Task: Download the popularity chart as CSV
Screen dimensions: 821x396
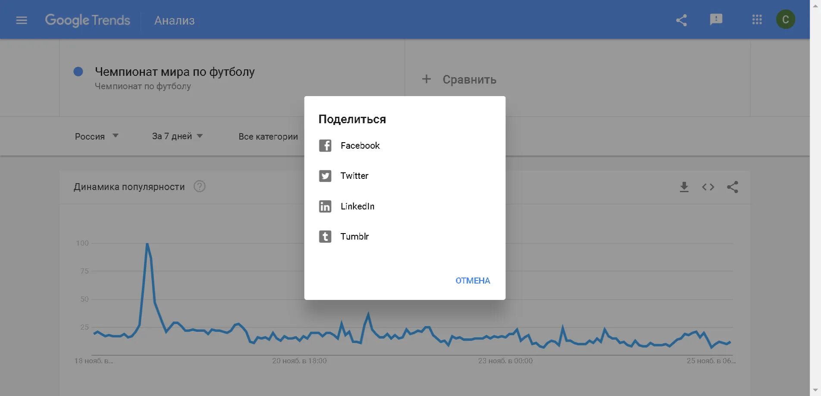Action: [x=684, y=187]
